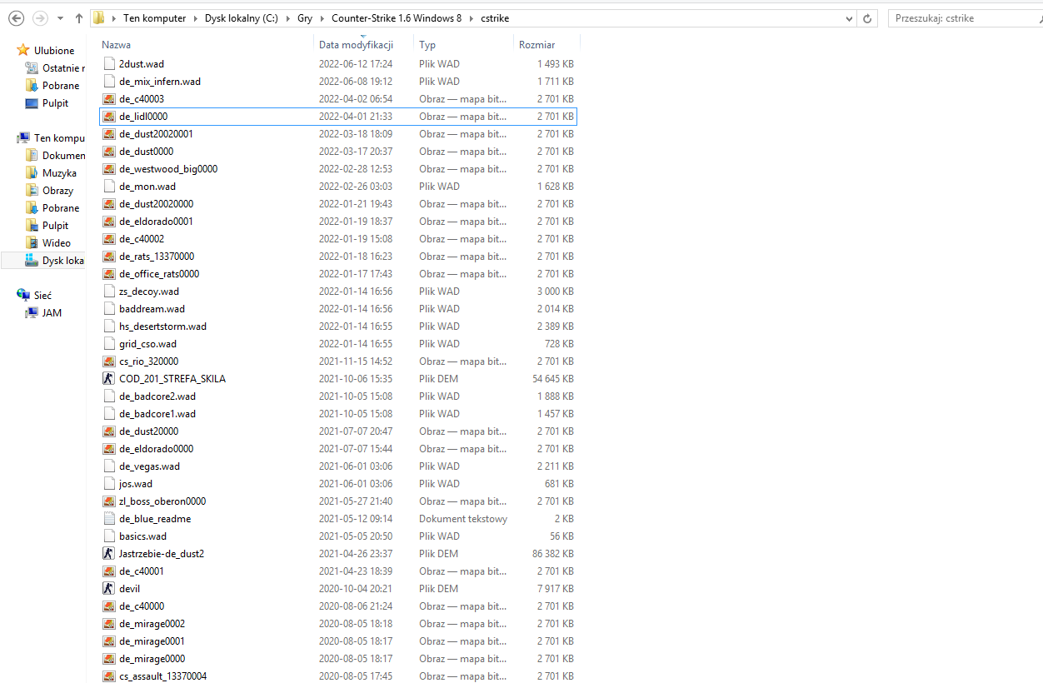The height and width of the screenshot is (683, 1043).
Task: Open 'Pulpit' under Ulubione
Action: (x=47, y=103)
